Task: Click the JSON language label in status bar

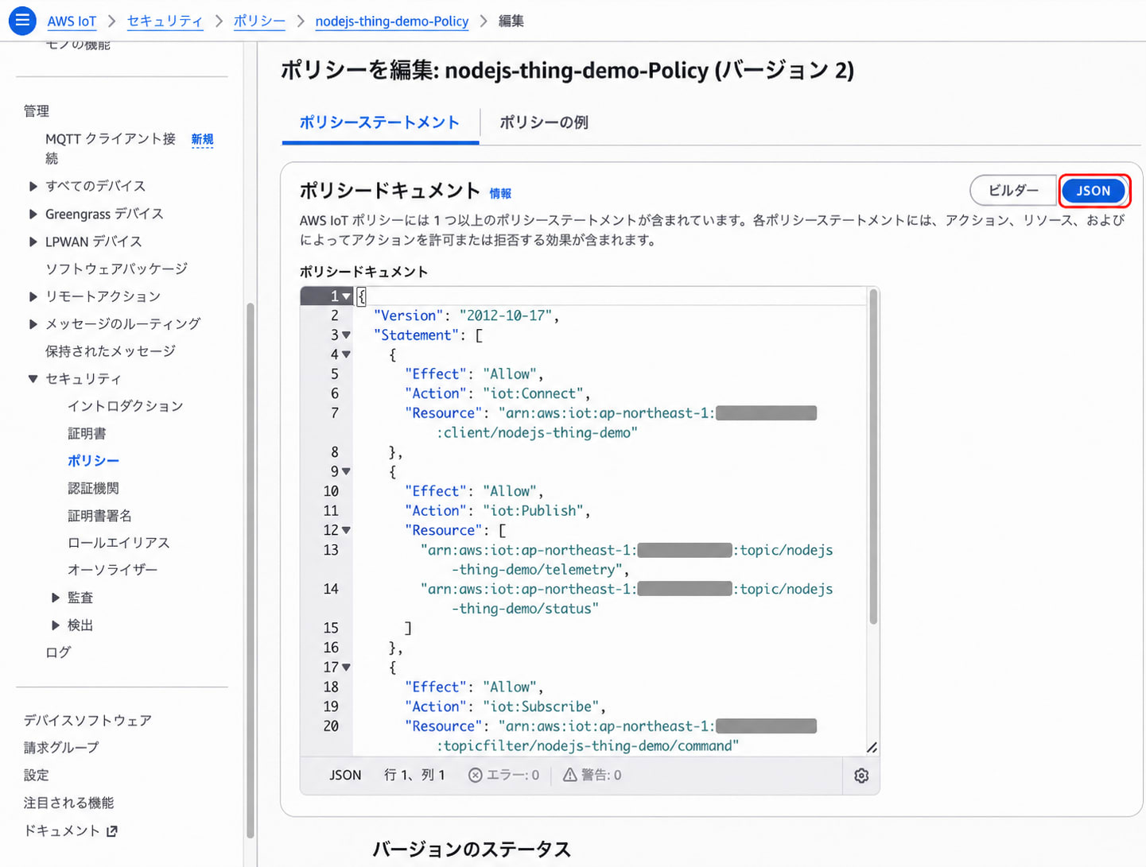Action: click(x=345, y=775)
